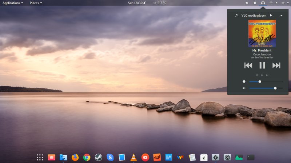Toggle shuffle playback mode
291x163 pixels.
(257, 75)
